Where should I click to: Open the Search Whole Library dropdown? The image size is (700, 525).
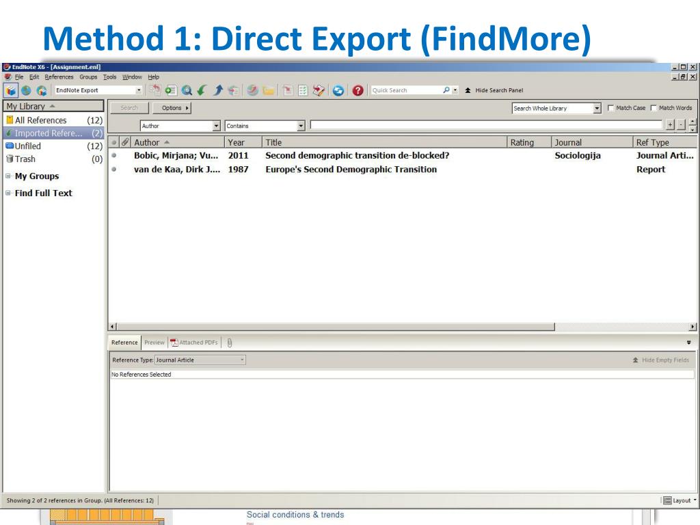click(x=597, y=109)
